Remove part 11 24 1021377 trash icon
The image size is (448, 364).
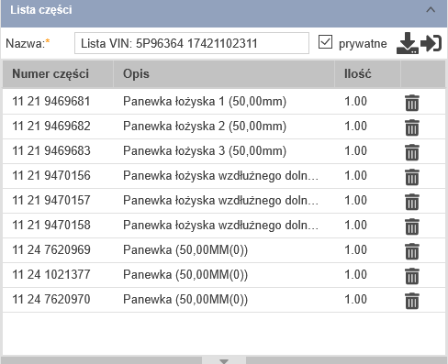click(x=412, y=276)
